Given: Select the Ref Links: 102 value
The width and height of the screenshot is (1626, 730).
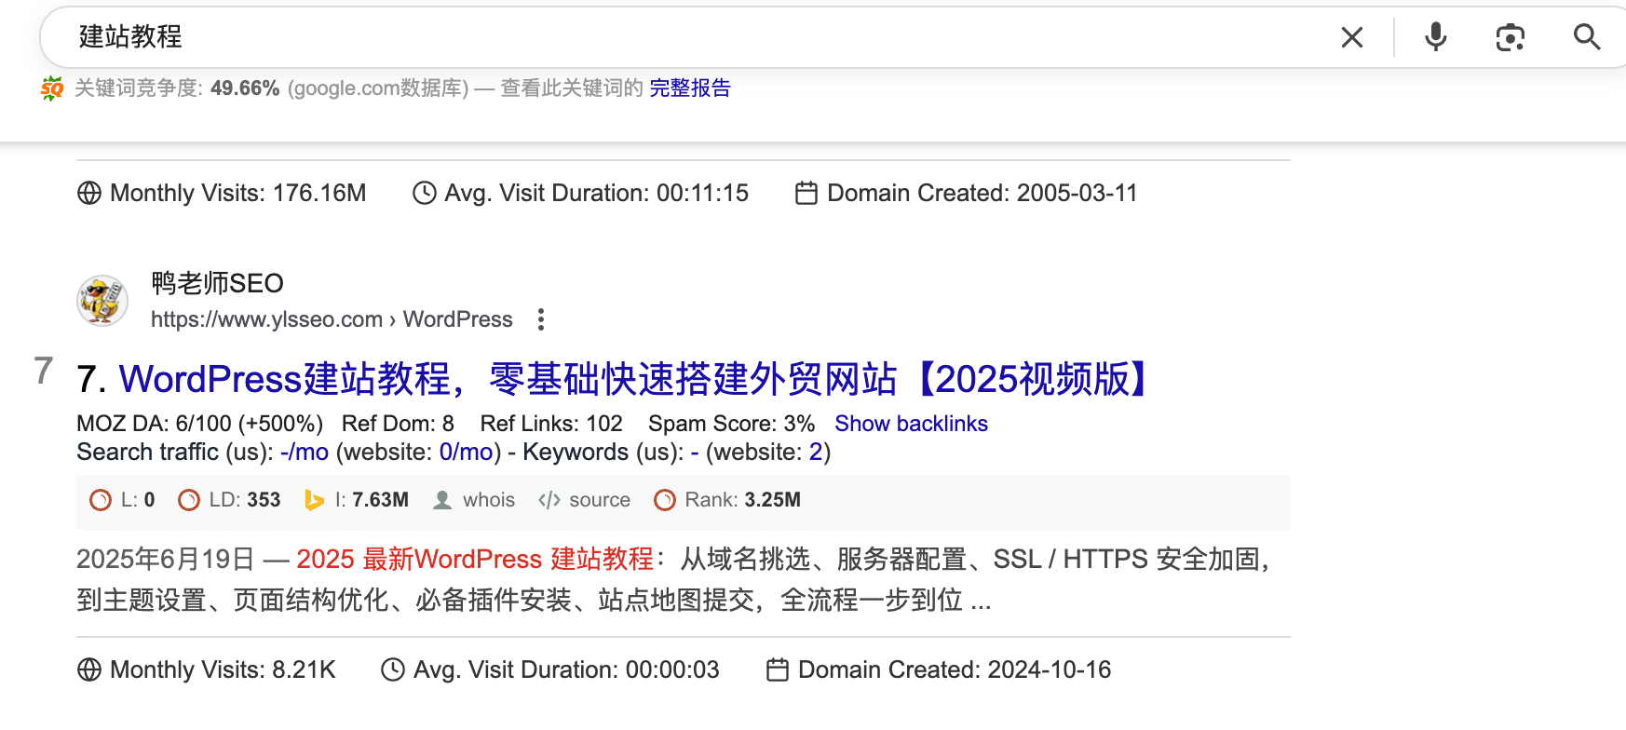Looking at the screenshot, I should point(551,424).
